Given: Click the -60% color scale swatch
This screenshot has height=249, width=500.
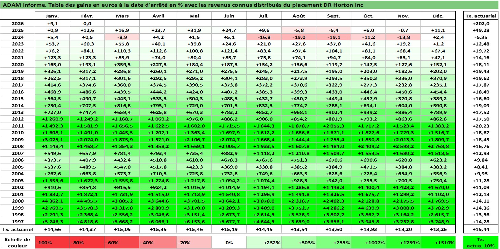Looking at the screenshot, I should coord(122,242).
